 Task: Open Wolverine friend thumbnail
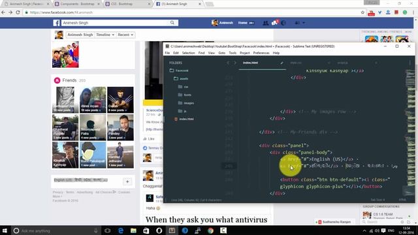[120, 100]
